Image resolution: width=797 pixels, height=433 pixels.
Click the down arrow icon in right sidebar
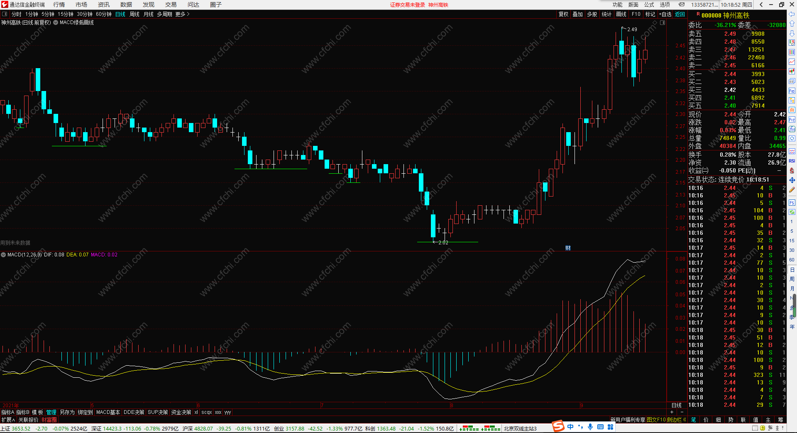(x=792, y=33)
